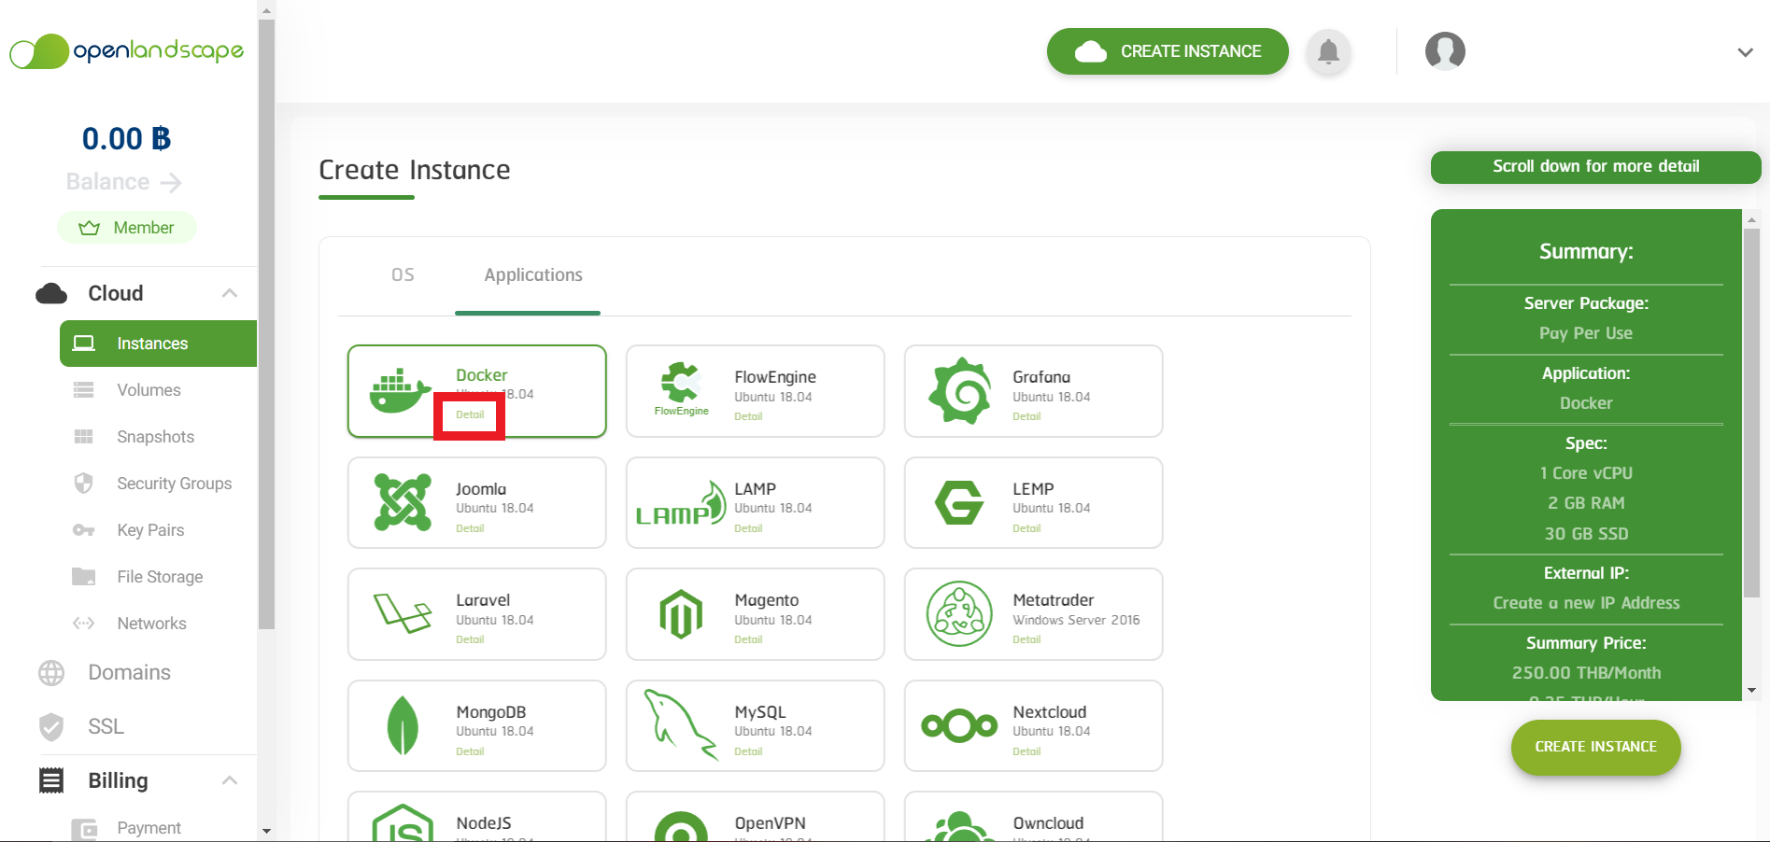Open Security Groups in the sidebar
This screenshot has width=1770, height=842.
coord(174,484)
